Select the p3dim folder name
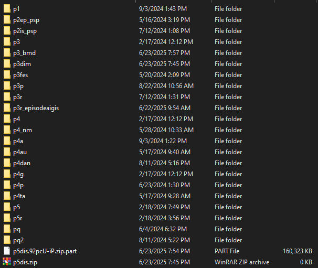Screen dimensions: 318x268 pos(22,64)
